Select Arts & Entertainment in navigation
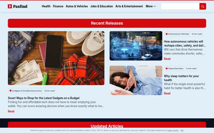 click(129, 6)
